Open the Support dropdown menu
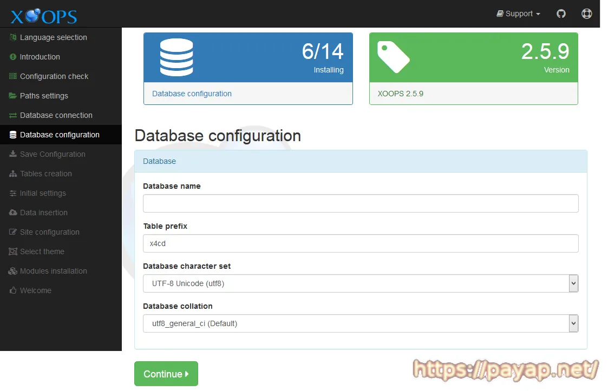The image size is (608, 391). pos(518,14)
